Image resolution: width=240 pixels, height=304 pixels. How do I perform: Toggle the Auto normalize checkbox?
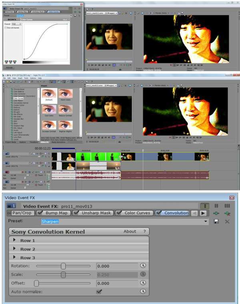(x=99, y=291)
